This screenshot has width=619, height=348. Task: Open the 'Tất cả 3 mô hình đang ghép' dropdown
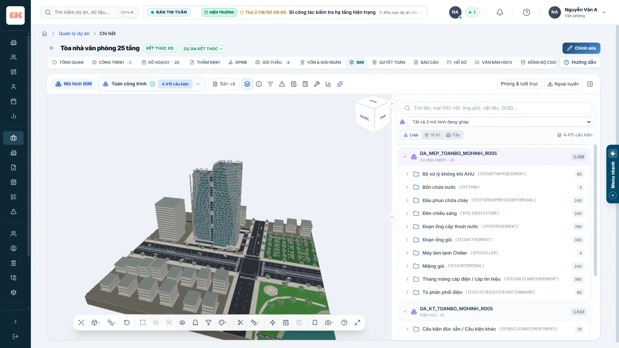pos(500,122)
